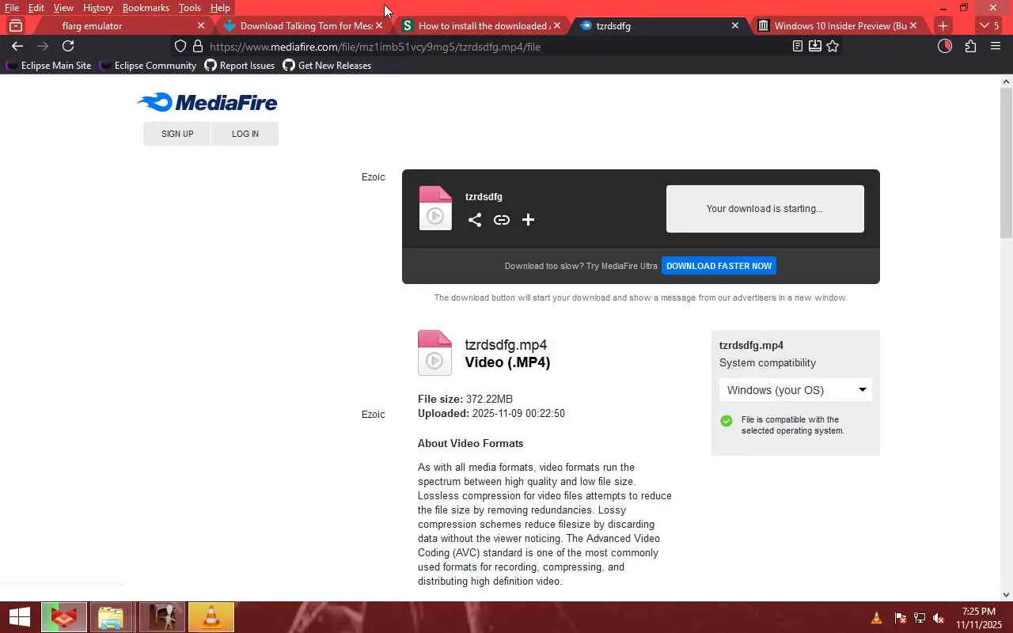
Task: Open Report Issues bookmark
Action: click(x=239, y=66)
